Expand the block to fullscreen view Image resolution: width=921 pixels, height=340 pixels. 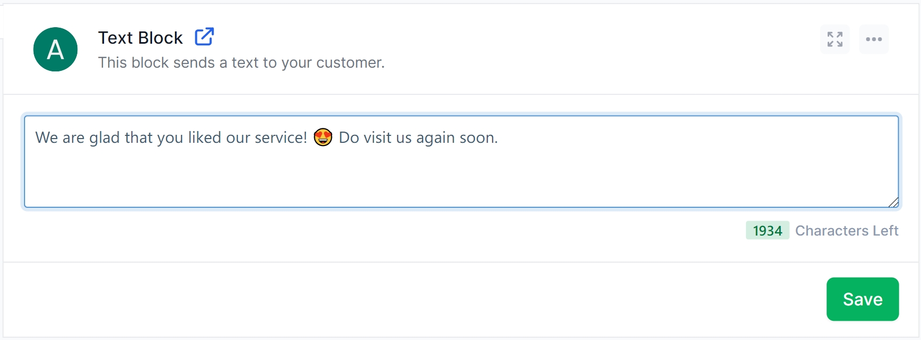[x=835, y=39]
